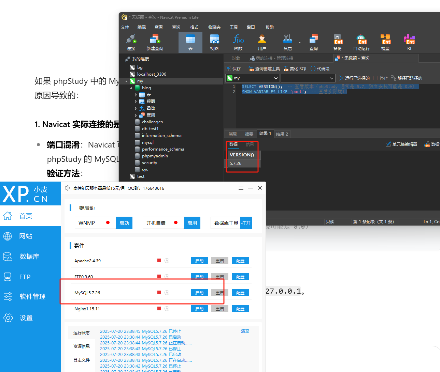
Task: Open the 单元格编辑器 (Cell Editor)
Action: tap(401, 144)
